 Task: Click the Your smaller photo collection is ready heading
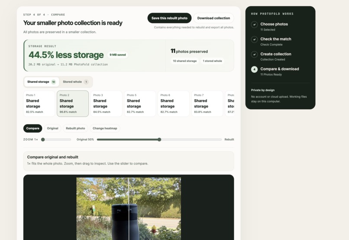click(73, 23)
